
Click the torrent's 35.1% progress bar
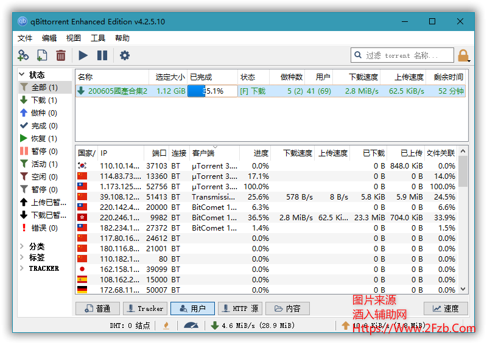coord(212,91)
